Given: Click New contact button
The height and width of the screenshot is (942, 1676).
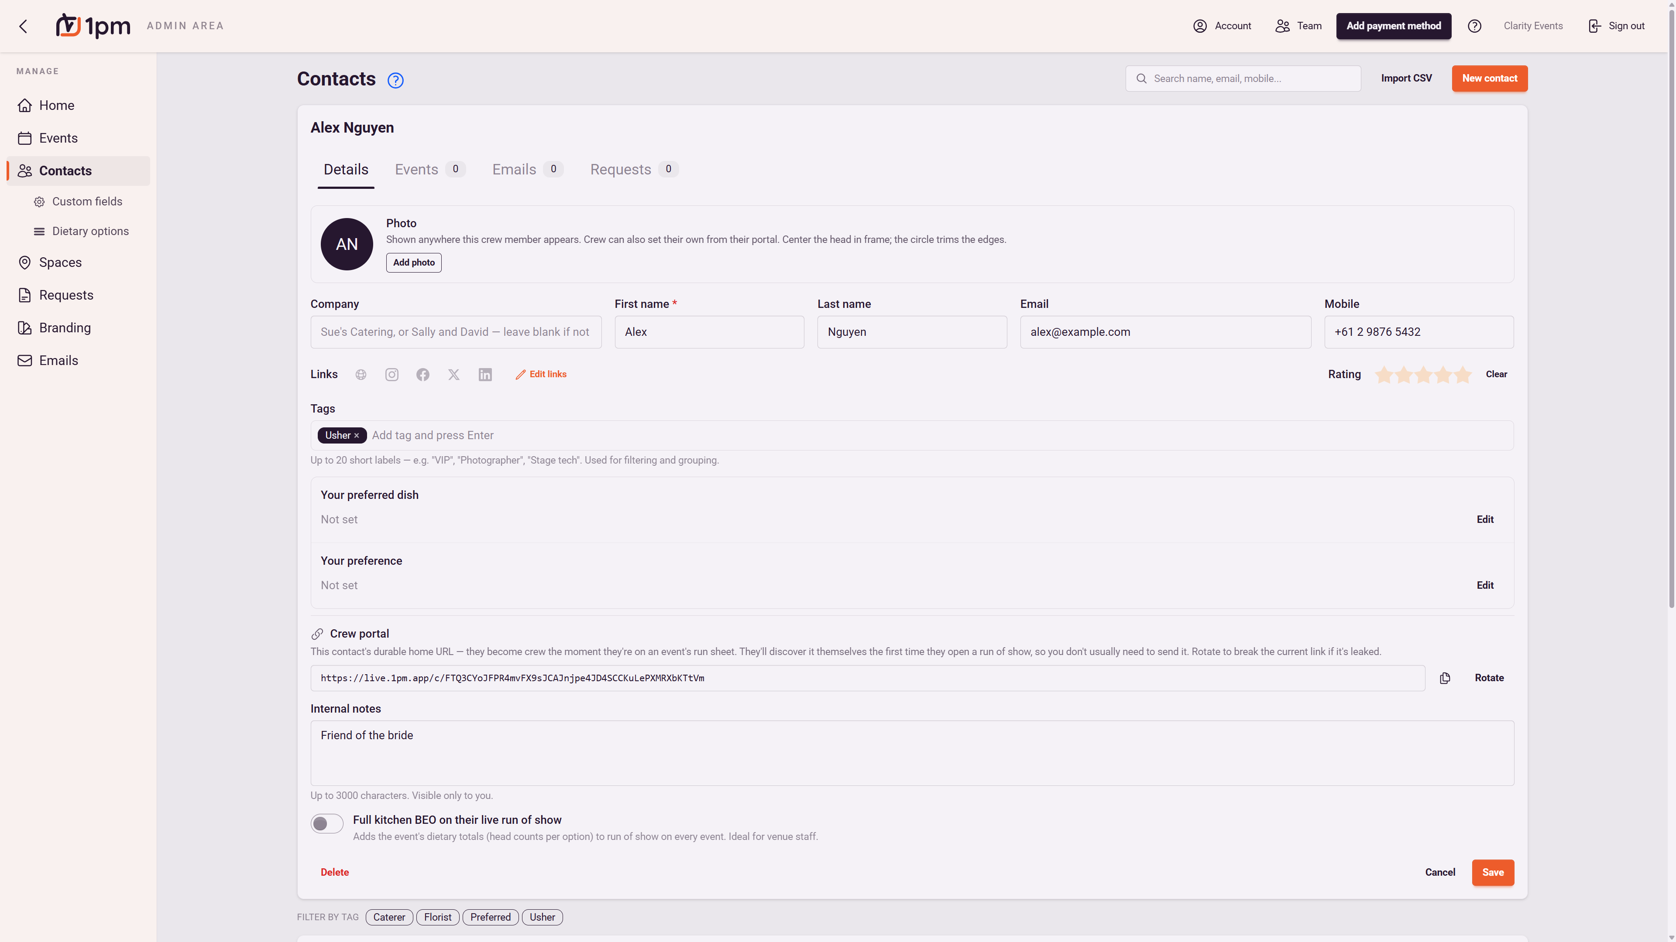Looking at the screenshot, I should 1489,78.
